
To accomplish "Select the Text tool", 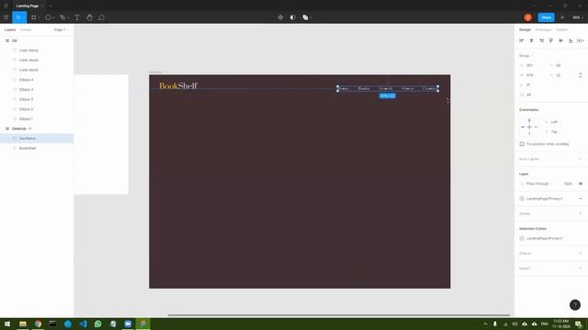I will point(77,17).
